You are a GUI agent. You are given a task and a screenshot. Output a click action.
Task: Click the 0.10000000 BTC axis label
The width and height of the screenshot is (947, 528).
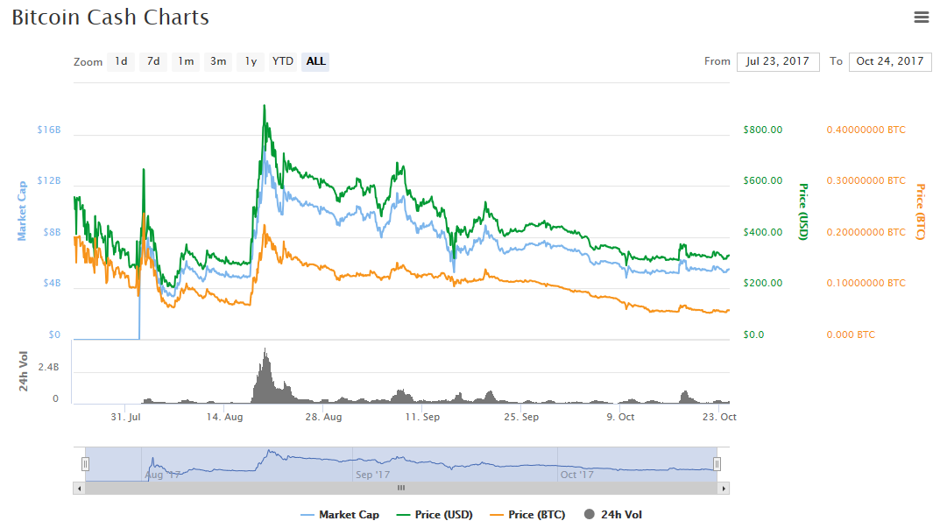pyautogui.click(x=866, y=283)
